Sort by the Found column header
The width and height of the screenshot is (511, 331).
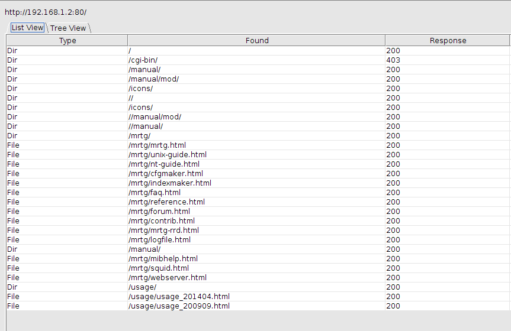pyautogui.click(x=256, y=41)
